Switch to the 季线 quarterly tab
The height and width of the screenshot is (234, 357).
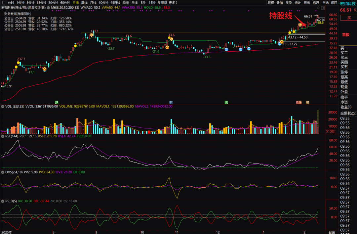(x=126, y=3)
